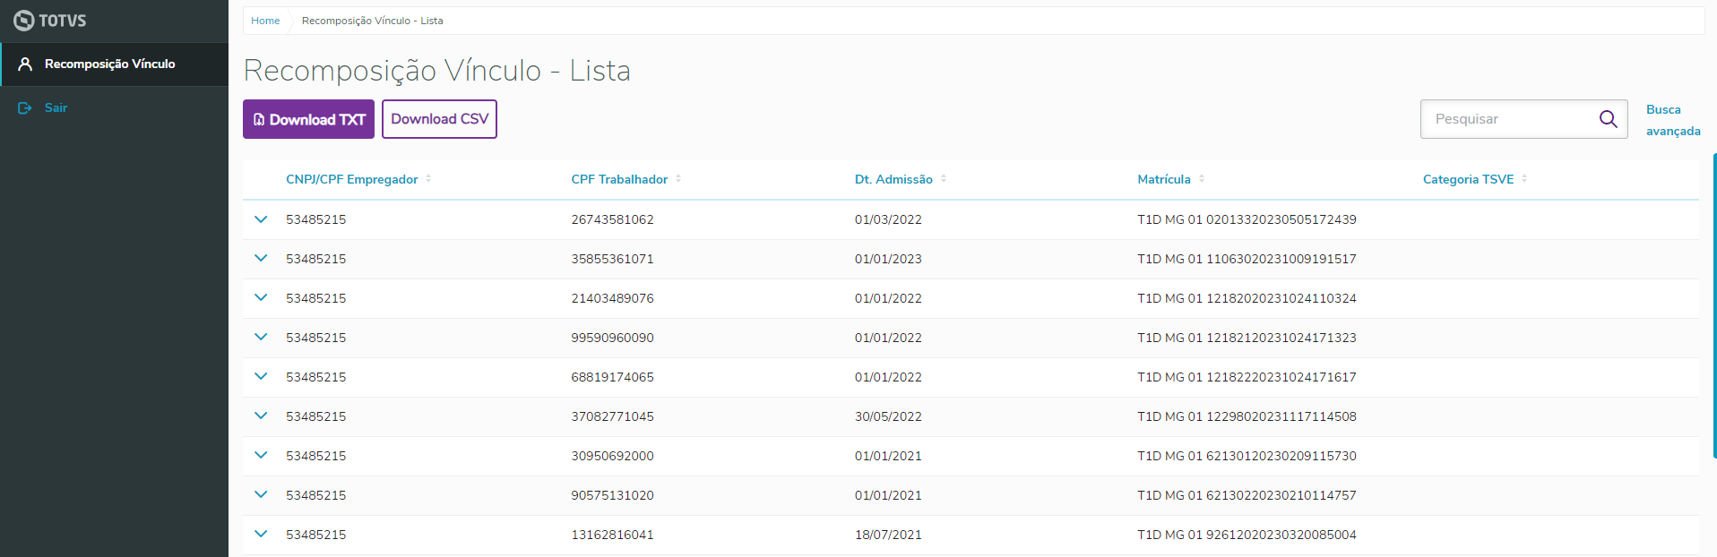Select cell 99590960090
Screen dimensions: 1717x557
[612, 338]
